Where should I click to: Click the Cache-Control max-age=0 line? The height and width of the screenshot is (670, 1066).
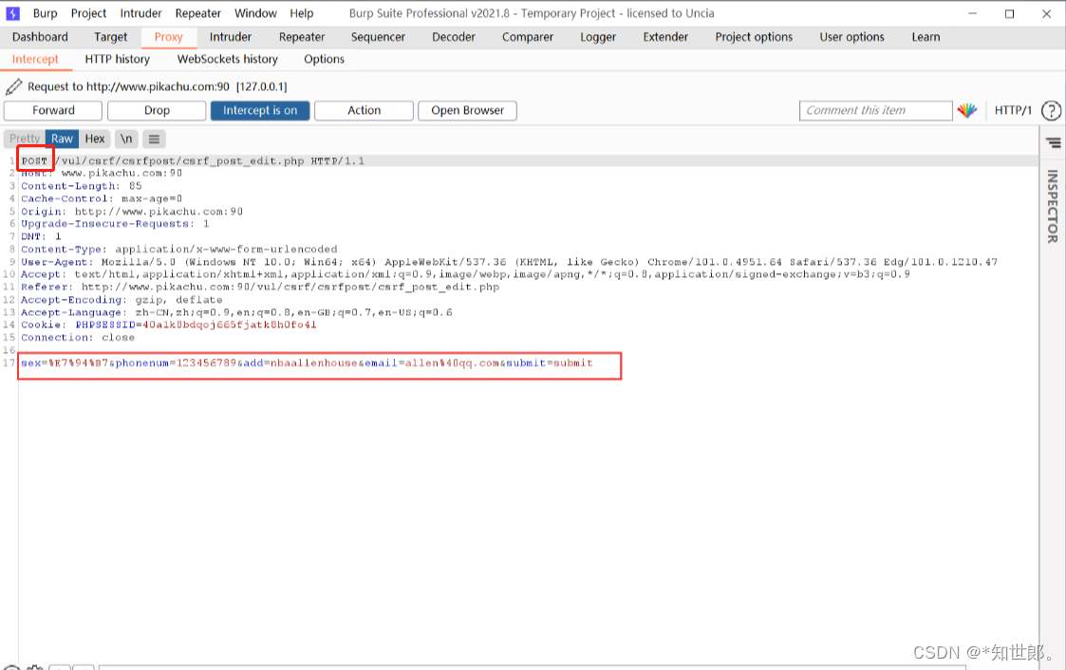(x=102, y=199)
